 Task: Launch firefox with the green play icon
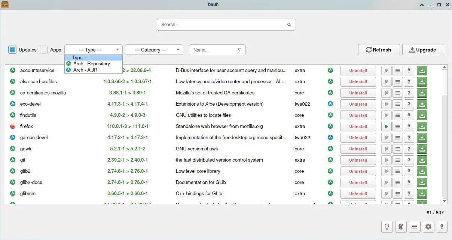click(386, 127)
